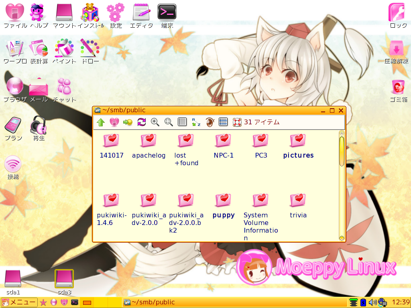Select the pukiwiki-1.4.6 folder
The height and width of the screenshot is (308, 411).
pos(112,210)
